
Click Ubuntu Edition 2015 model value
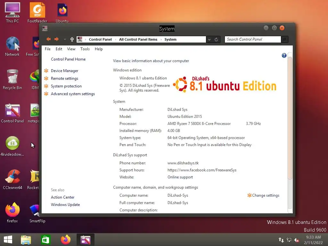(184, 117)
